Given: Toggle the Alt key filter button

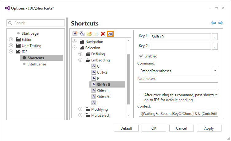Looking at the screenshot, I should (x=110, y=34).
